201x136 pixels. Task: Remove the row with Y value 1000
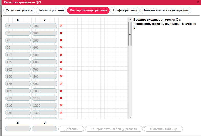pyautogui.click(x=61, y=91)
